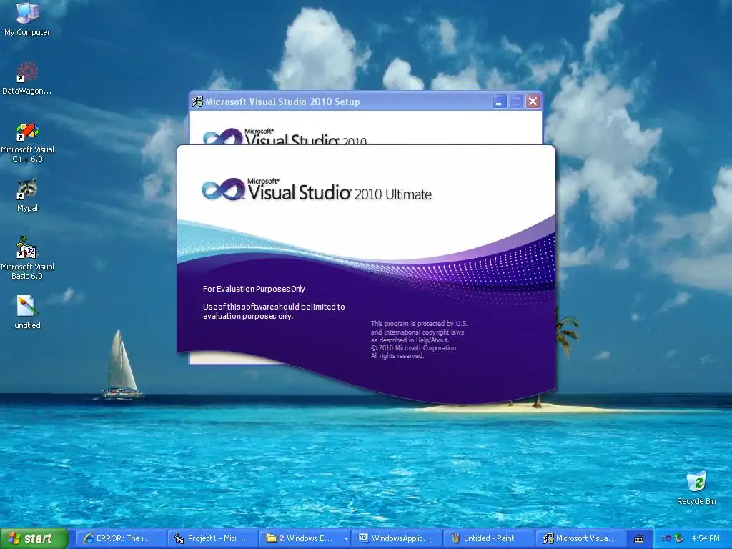
Task: Expand the Windows Explorer group dropdown arrow
Action: click(x=346, y=538)
